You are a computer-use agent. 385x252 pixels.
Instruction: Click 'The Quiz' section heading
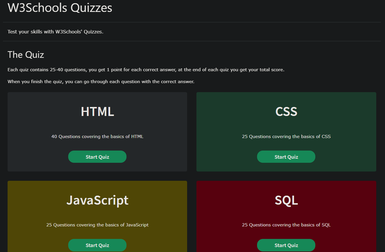click(x=26, y=54)
